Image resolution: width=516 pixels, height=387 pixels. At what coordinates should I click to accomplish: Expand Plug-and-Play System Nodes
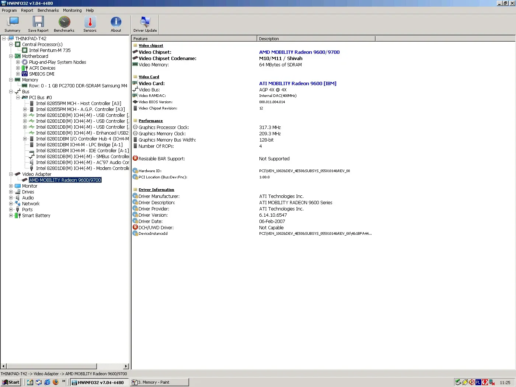click(18, 62)
